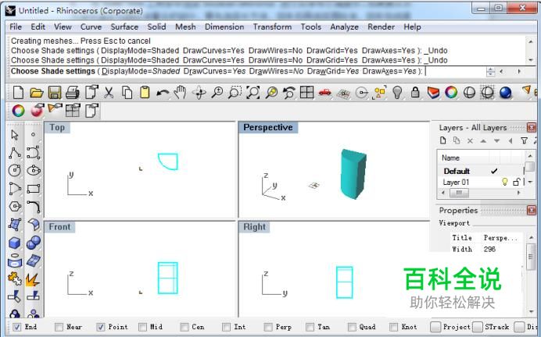This screenshot has height=337, width=541.
Task: Undo with the curved arrow icon
Action: click(x=163, y=93)
